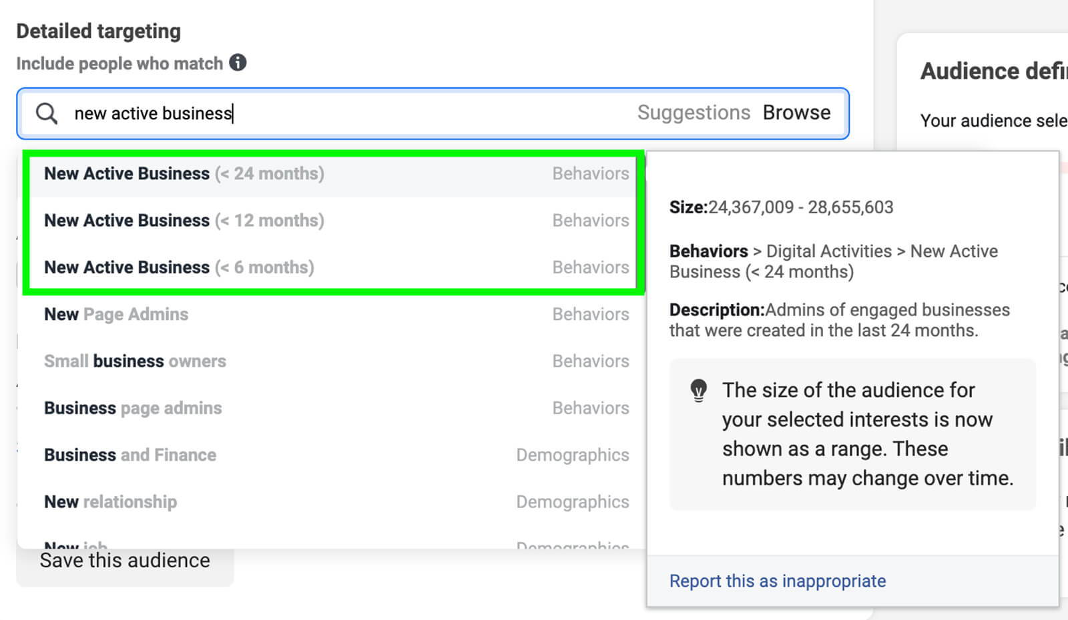Select Business and Finance demographic

pos(130,455)
